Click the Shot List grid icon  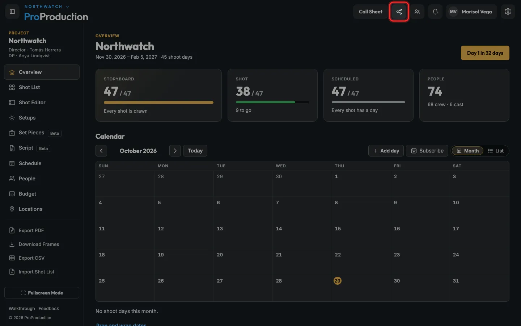12,87
